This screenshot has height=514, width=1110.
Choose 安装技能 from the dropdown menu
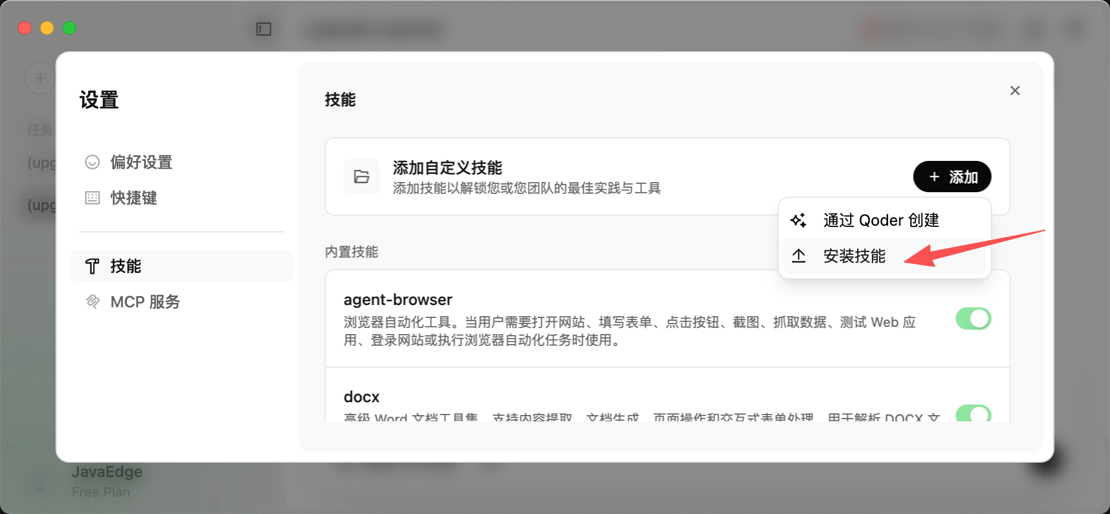point(854,256)
